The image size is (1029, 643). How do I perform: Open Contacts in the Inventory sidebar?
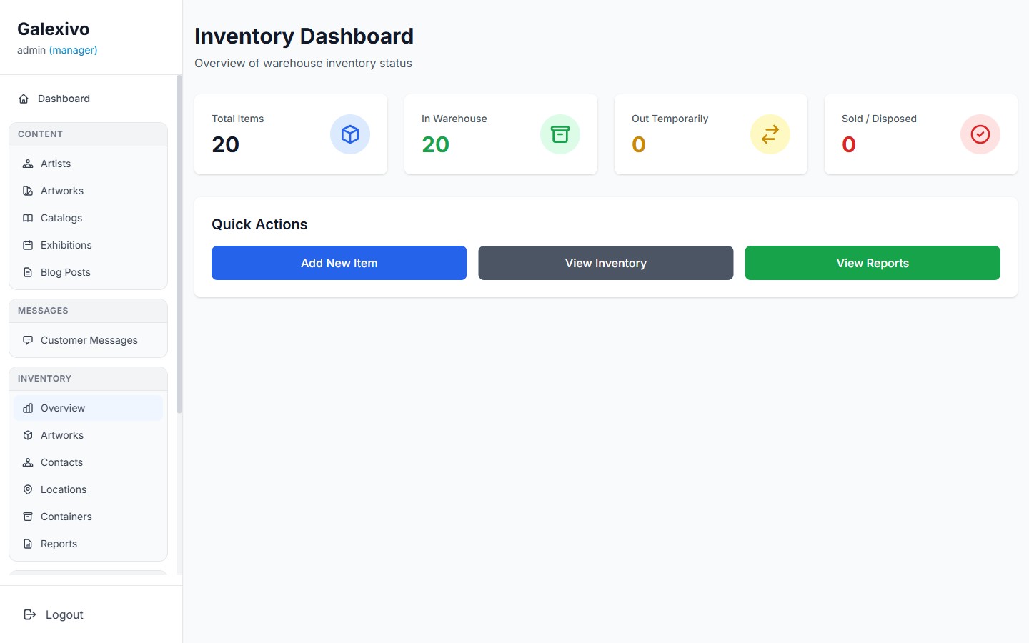click(61, 462)
